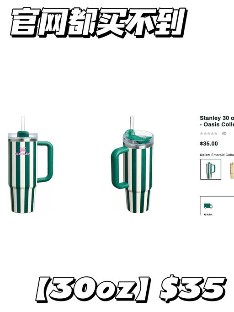Open the right back-view tumbler image
This screenshot has width=234, height=312.
tap(132, 165)
